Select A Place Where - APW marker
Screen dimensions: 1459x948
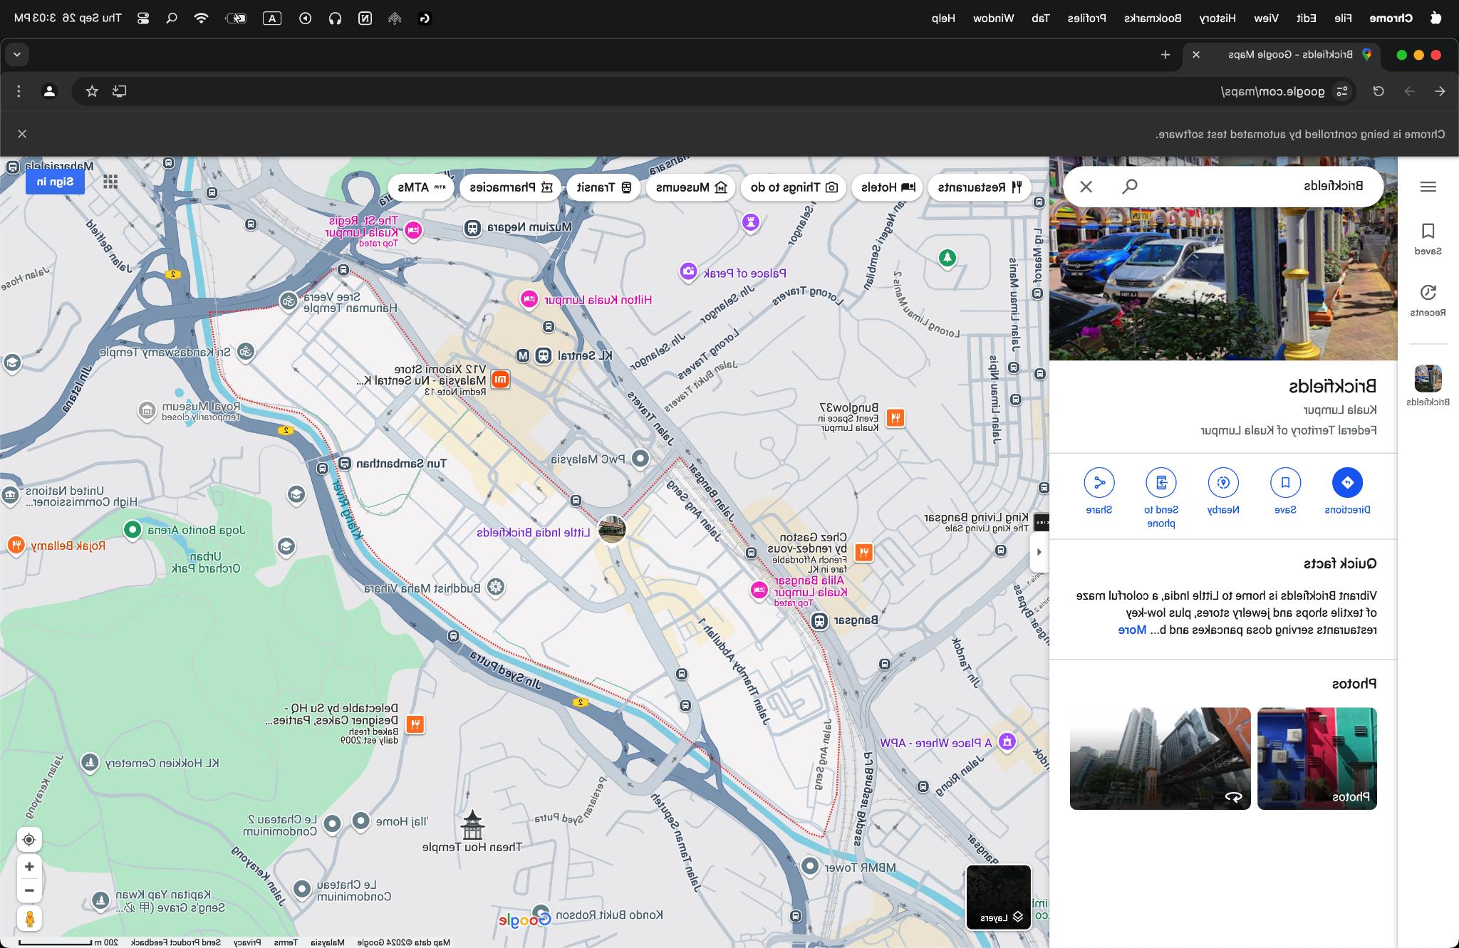(x=1007, y=742)
